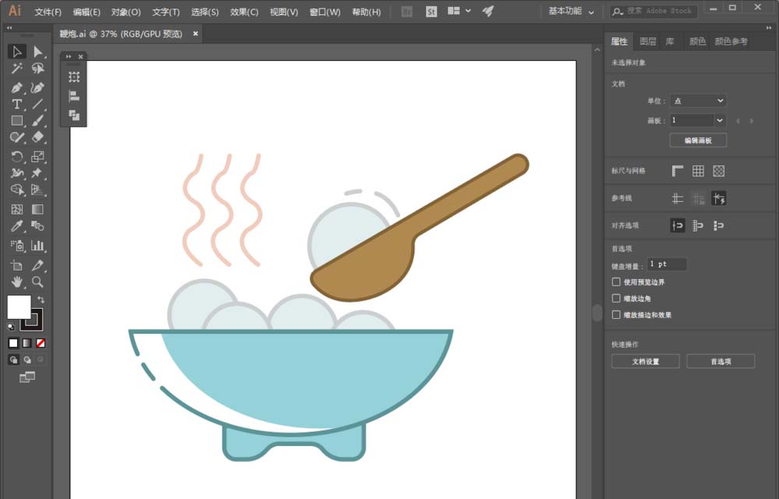Screen dimensions: 779x499
Task: Click the 首选项 quick action button
Action: 721,361
